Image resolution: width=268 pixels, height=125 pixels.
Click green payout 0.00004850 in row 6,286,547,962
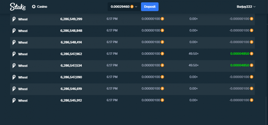coord(240,54)
